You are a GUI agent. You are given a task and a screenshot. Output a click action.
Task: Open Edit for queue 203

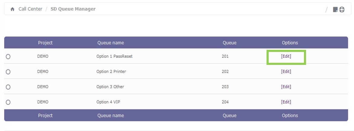click(x=286, y=87)
